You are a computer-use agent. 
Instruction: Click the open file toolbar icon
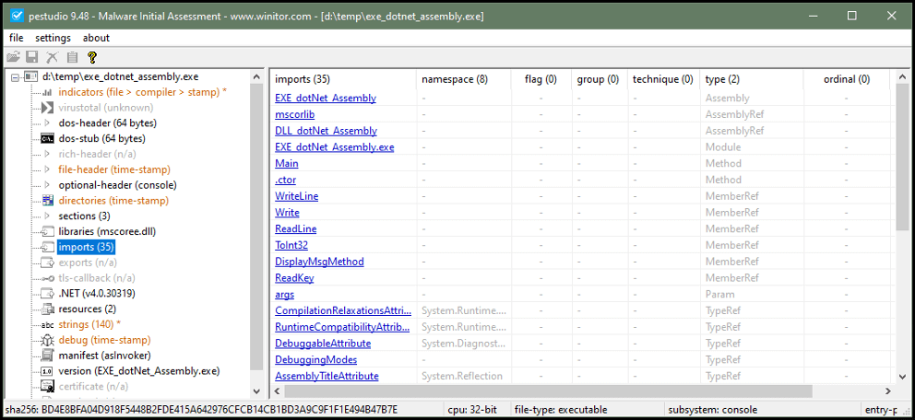click(13, 57)
